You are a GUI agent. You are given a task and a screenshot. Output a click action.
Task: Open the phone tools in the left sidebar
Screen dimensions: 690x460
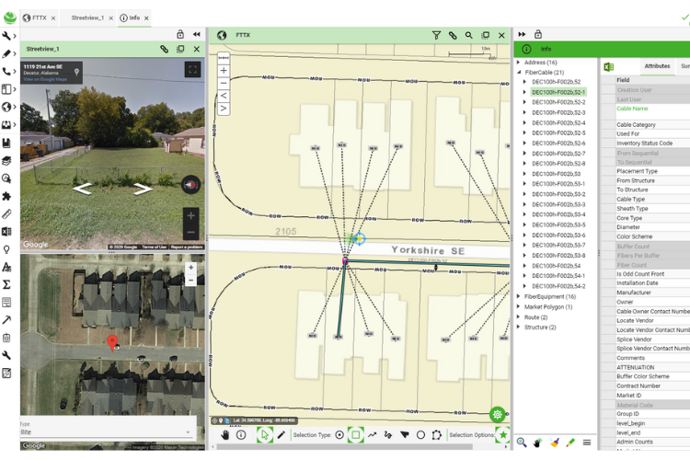pyautogui.click(x=6, y=72)
